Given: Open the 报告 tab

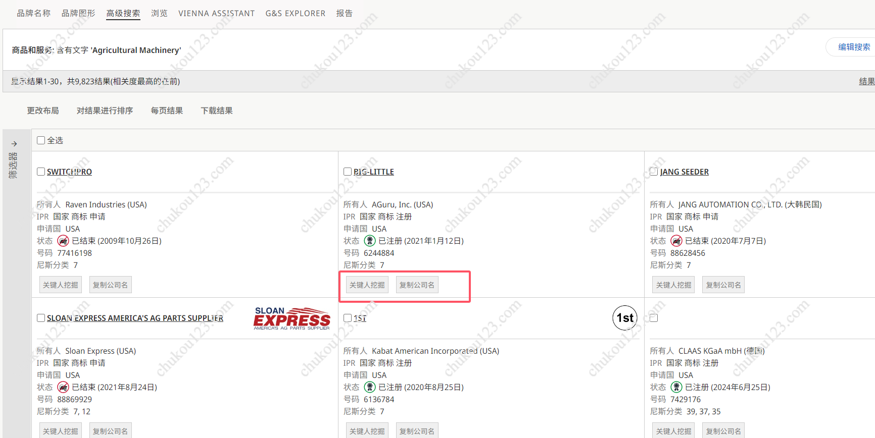Looking at the screenshot, I should (x=345, y=13).
